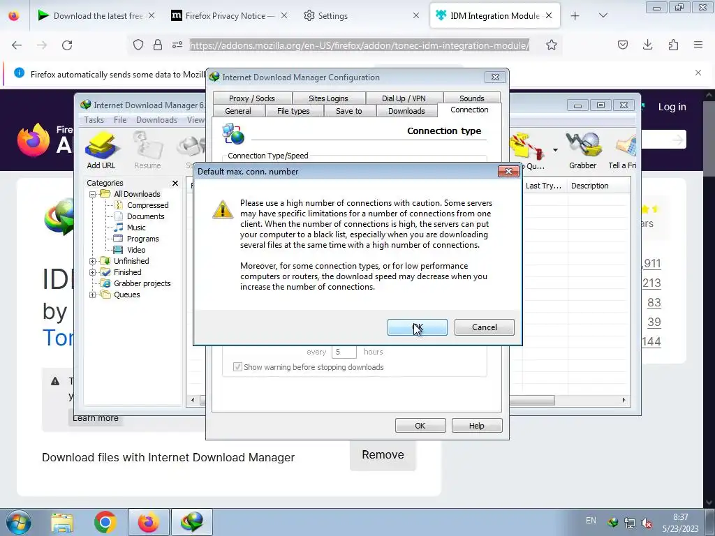Image resolution: width=715 pixels, height=536 pixels.
Task: Select the Programs category
Action: [142, 239]
